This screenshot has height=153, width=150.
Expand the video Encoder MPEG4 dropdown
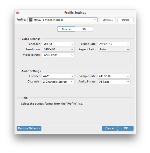click(x=58, y=44)
